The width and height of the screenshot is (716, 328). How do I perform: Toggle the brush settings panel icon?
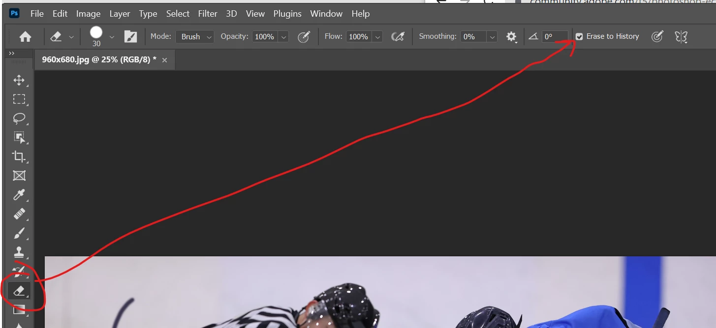(x=130, y=36)
